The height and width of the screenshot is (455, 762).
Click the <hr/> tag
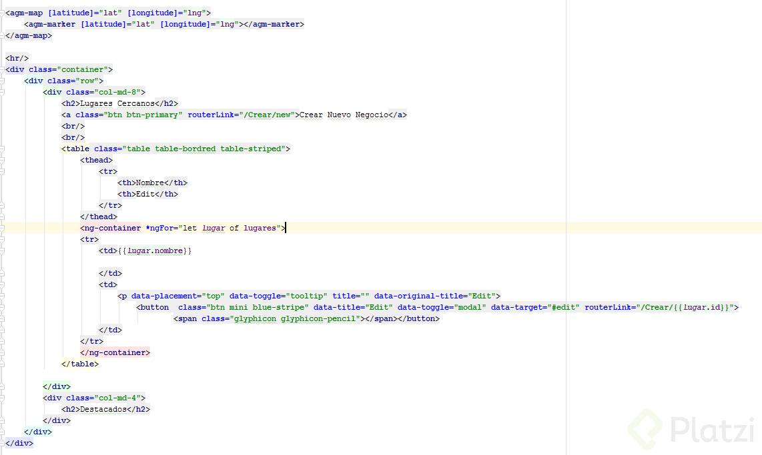17,58
